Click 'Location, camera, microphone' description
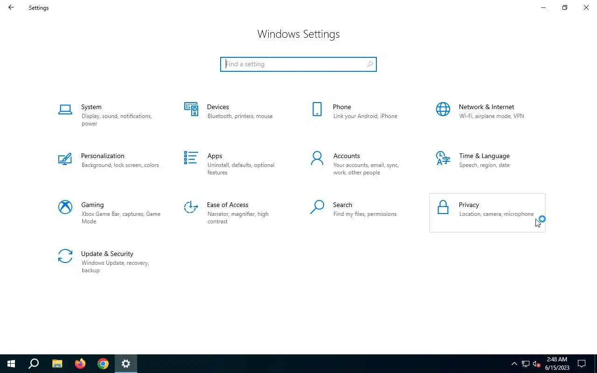597x373 pixels. [496, 214]
